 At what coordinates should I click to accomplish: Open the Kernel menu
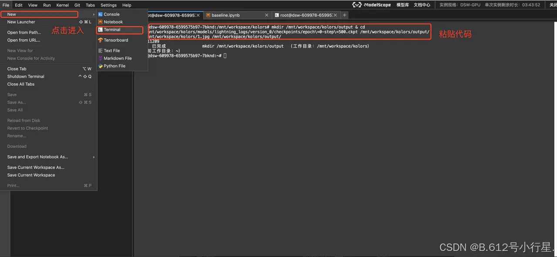[63, 5]
